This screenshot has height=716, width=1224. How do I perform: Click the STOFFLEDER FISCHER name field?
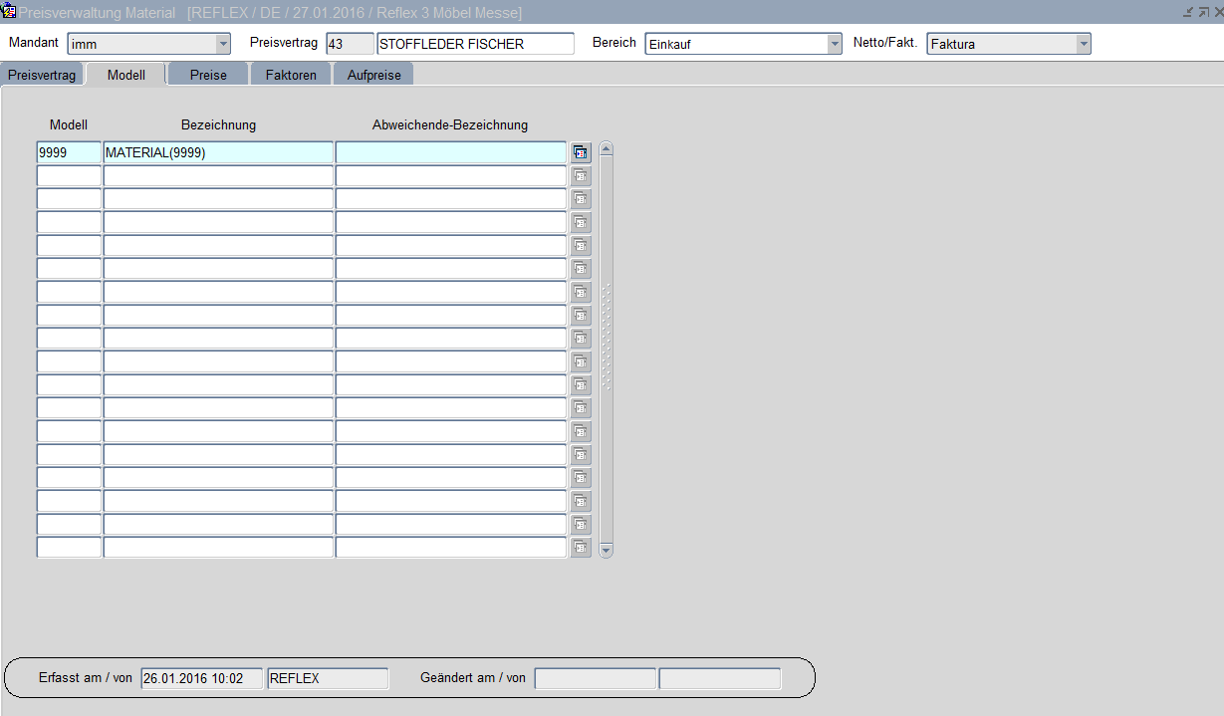point(475,44)
